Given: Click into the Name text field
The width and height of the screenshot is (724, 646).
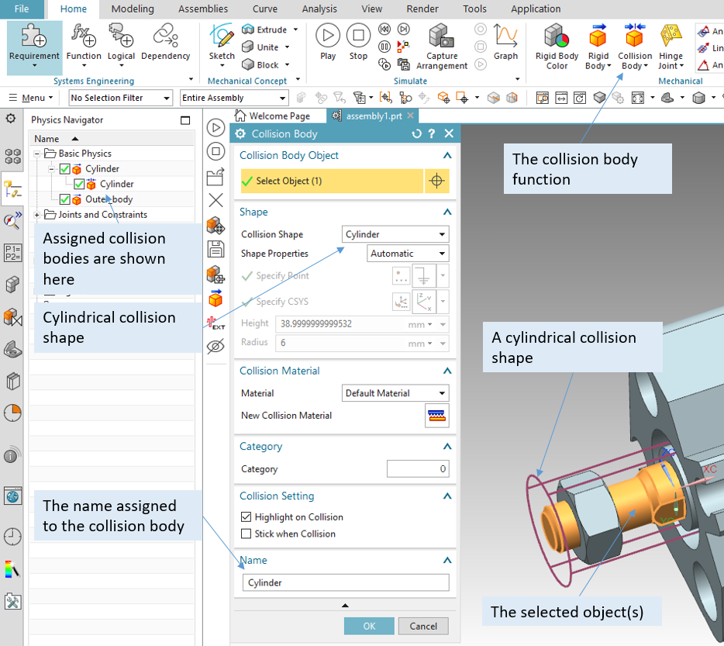Looking at the screenshot, I should [x=345, y=583].
